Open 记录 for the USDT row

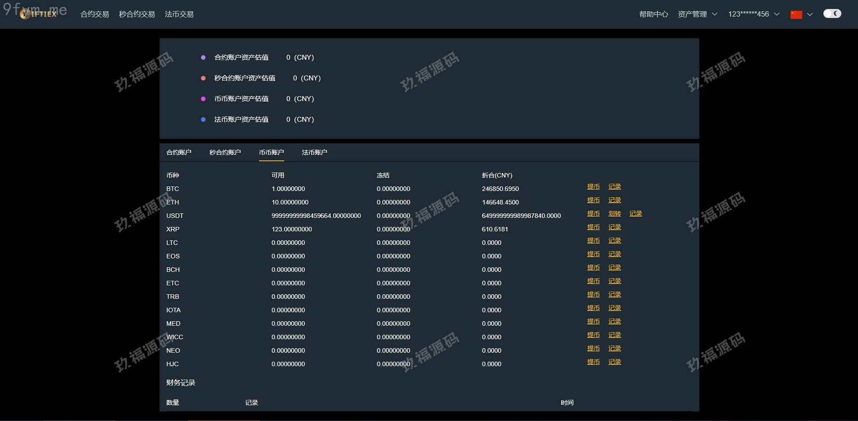click(x=635, y=214)
